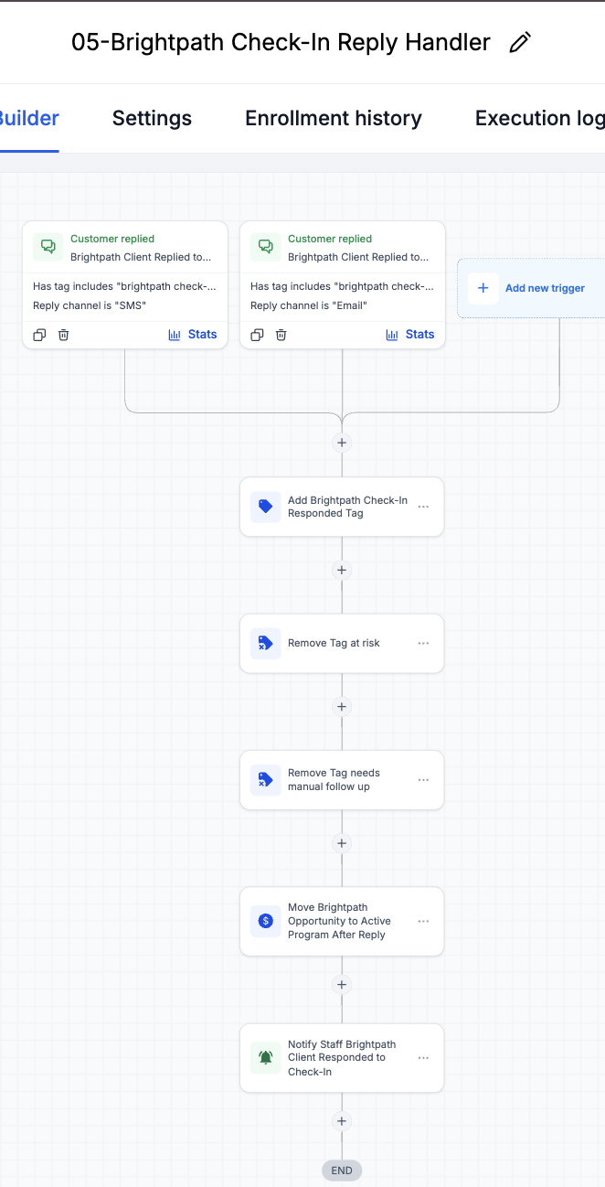View Stats for the Email trigger

(x=410, y=335)
